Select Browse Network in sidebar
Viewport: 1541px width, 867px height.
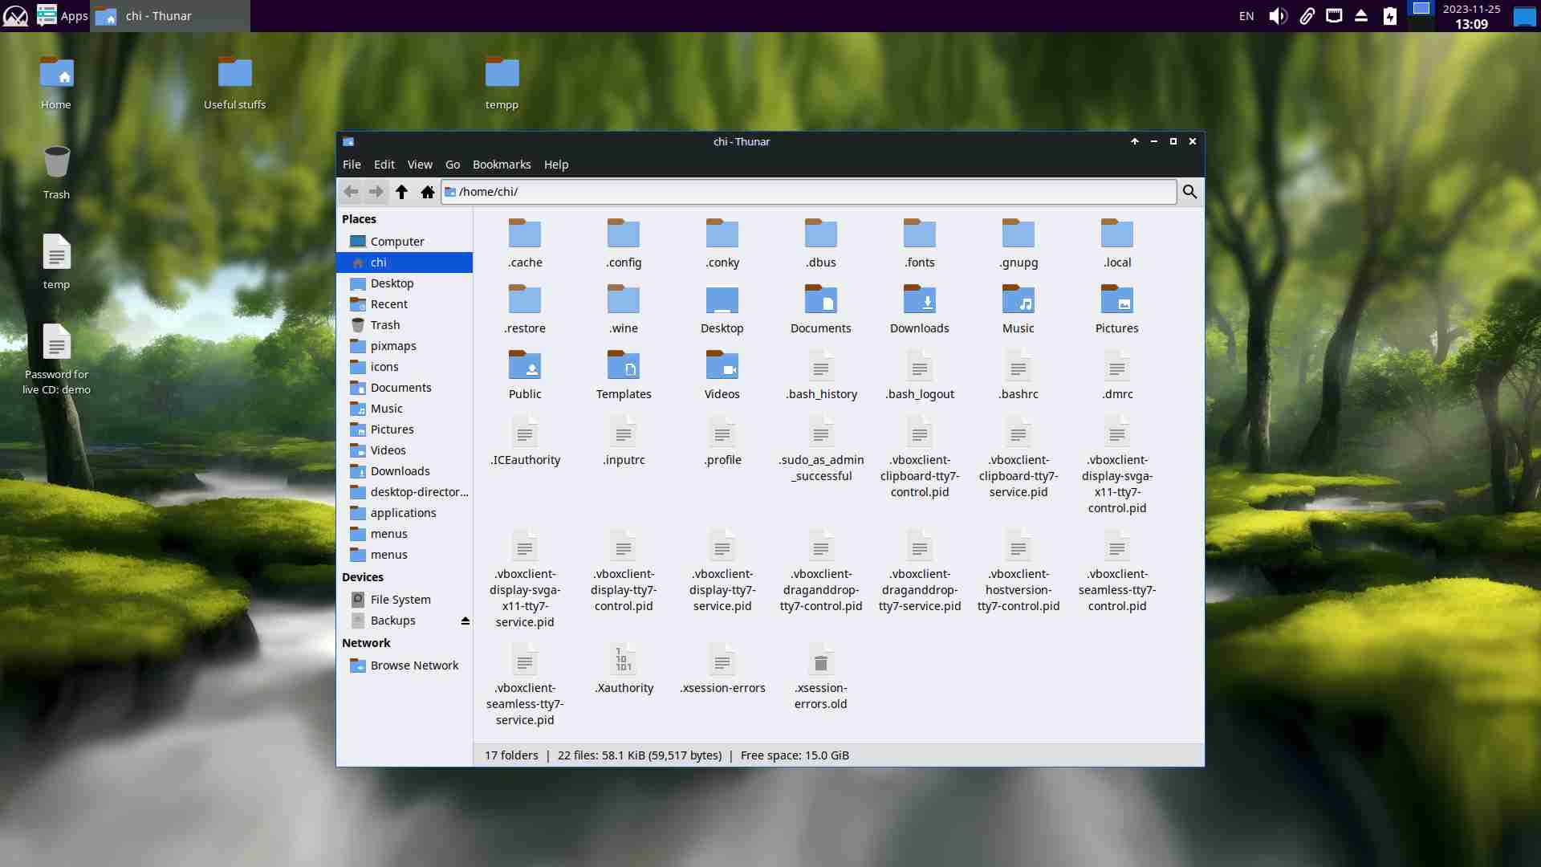413,666
